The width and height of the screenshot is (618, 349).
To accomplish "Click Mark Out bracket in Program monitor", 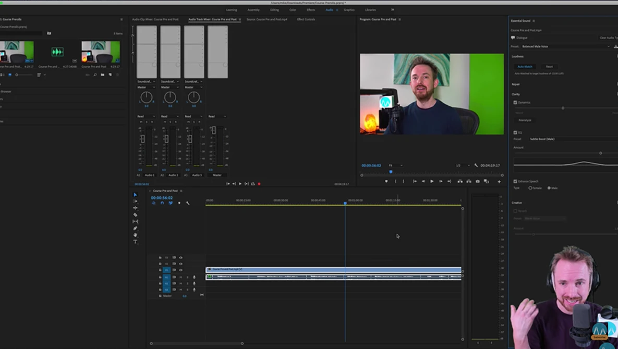I will (x=404, y=181).
